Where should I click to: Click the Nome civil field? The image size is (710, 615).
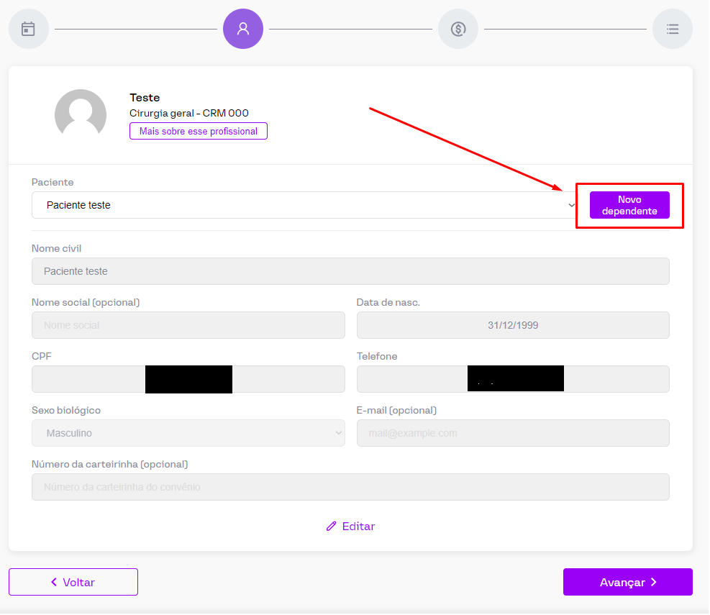pos(350,271)
